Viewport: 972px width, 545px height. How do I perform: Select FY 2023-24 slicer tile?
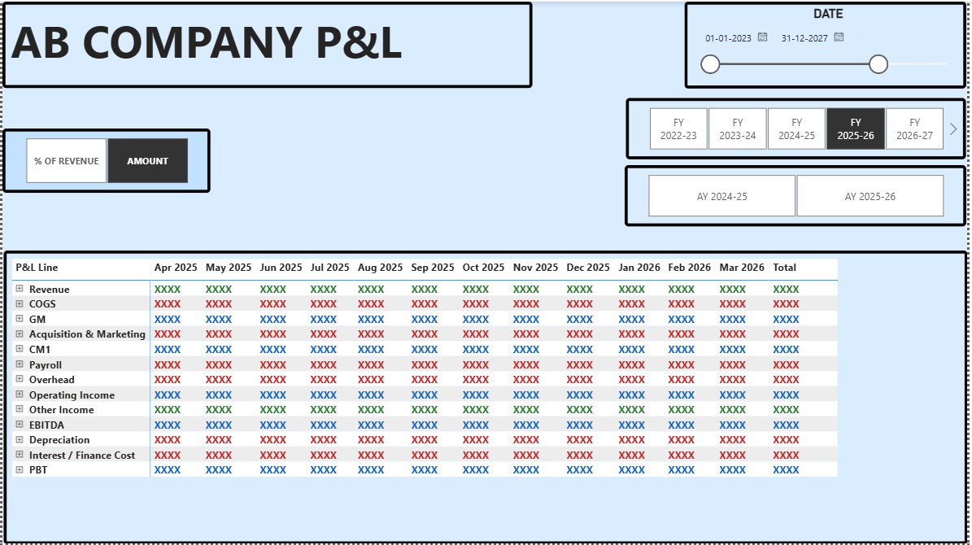coord(738,129)
